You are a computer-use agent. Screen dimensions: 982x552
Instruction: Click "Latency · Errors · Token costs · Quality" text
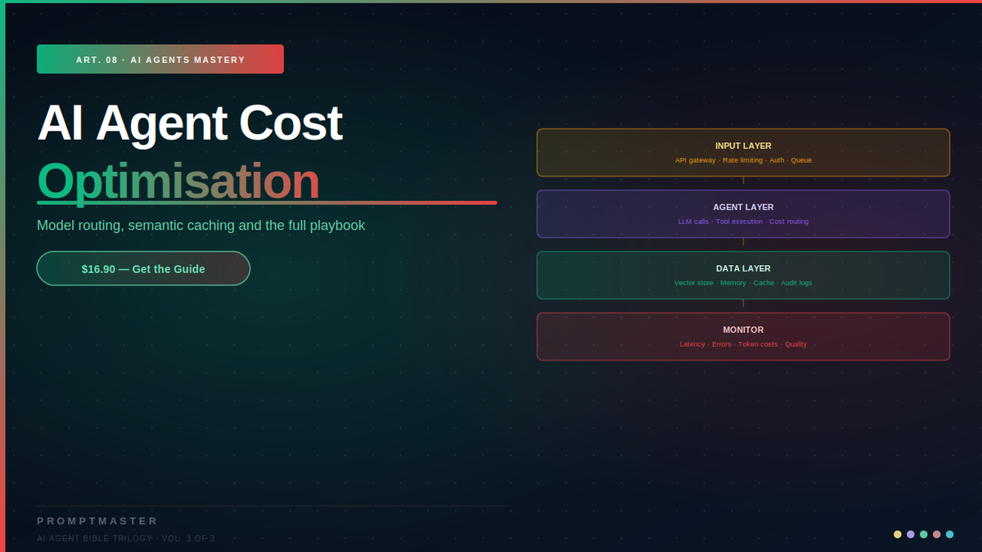[x=743, y=344]
